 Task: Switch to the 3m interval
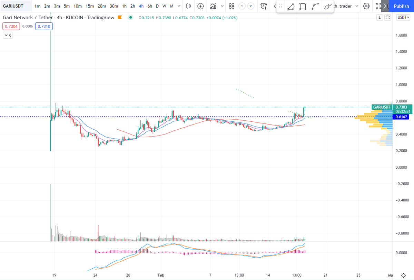coord(57,6)
